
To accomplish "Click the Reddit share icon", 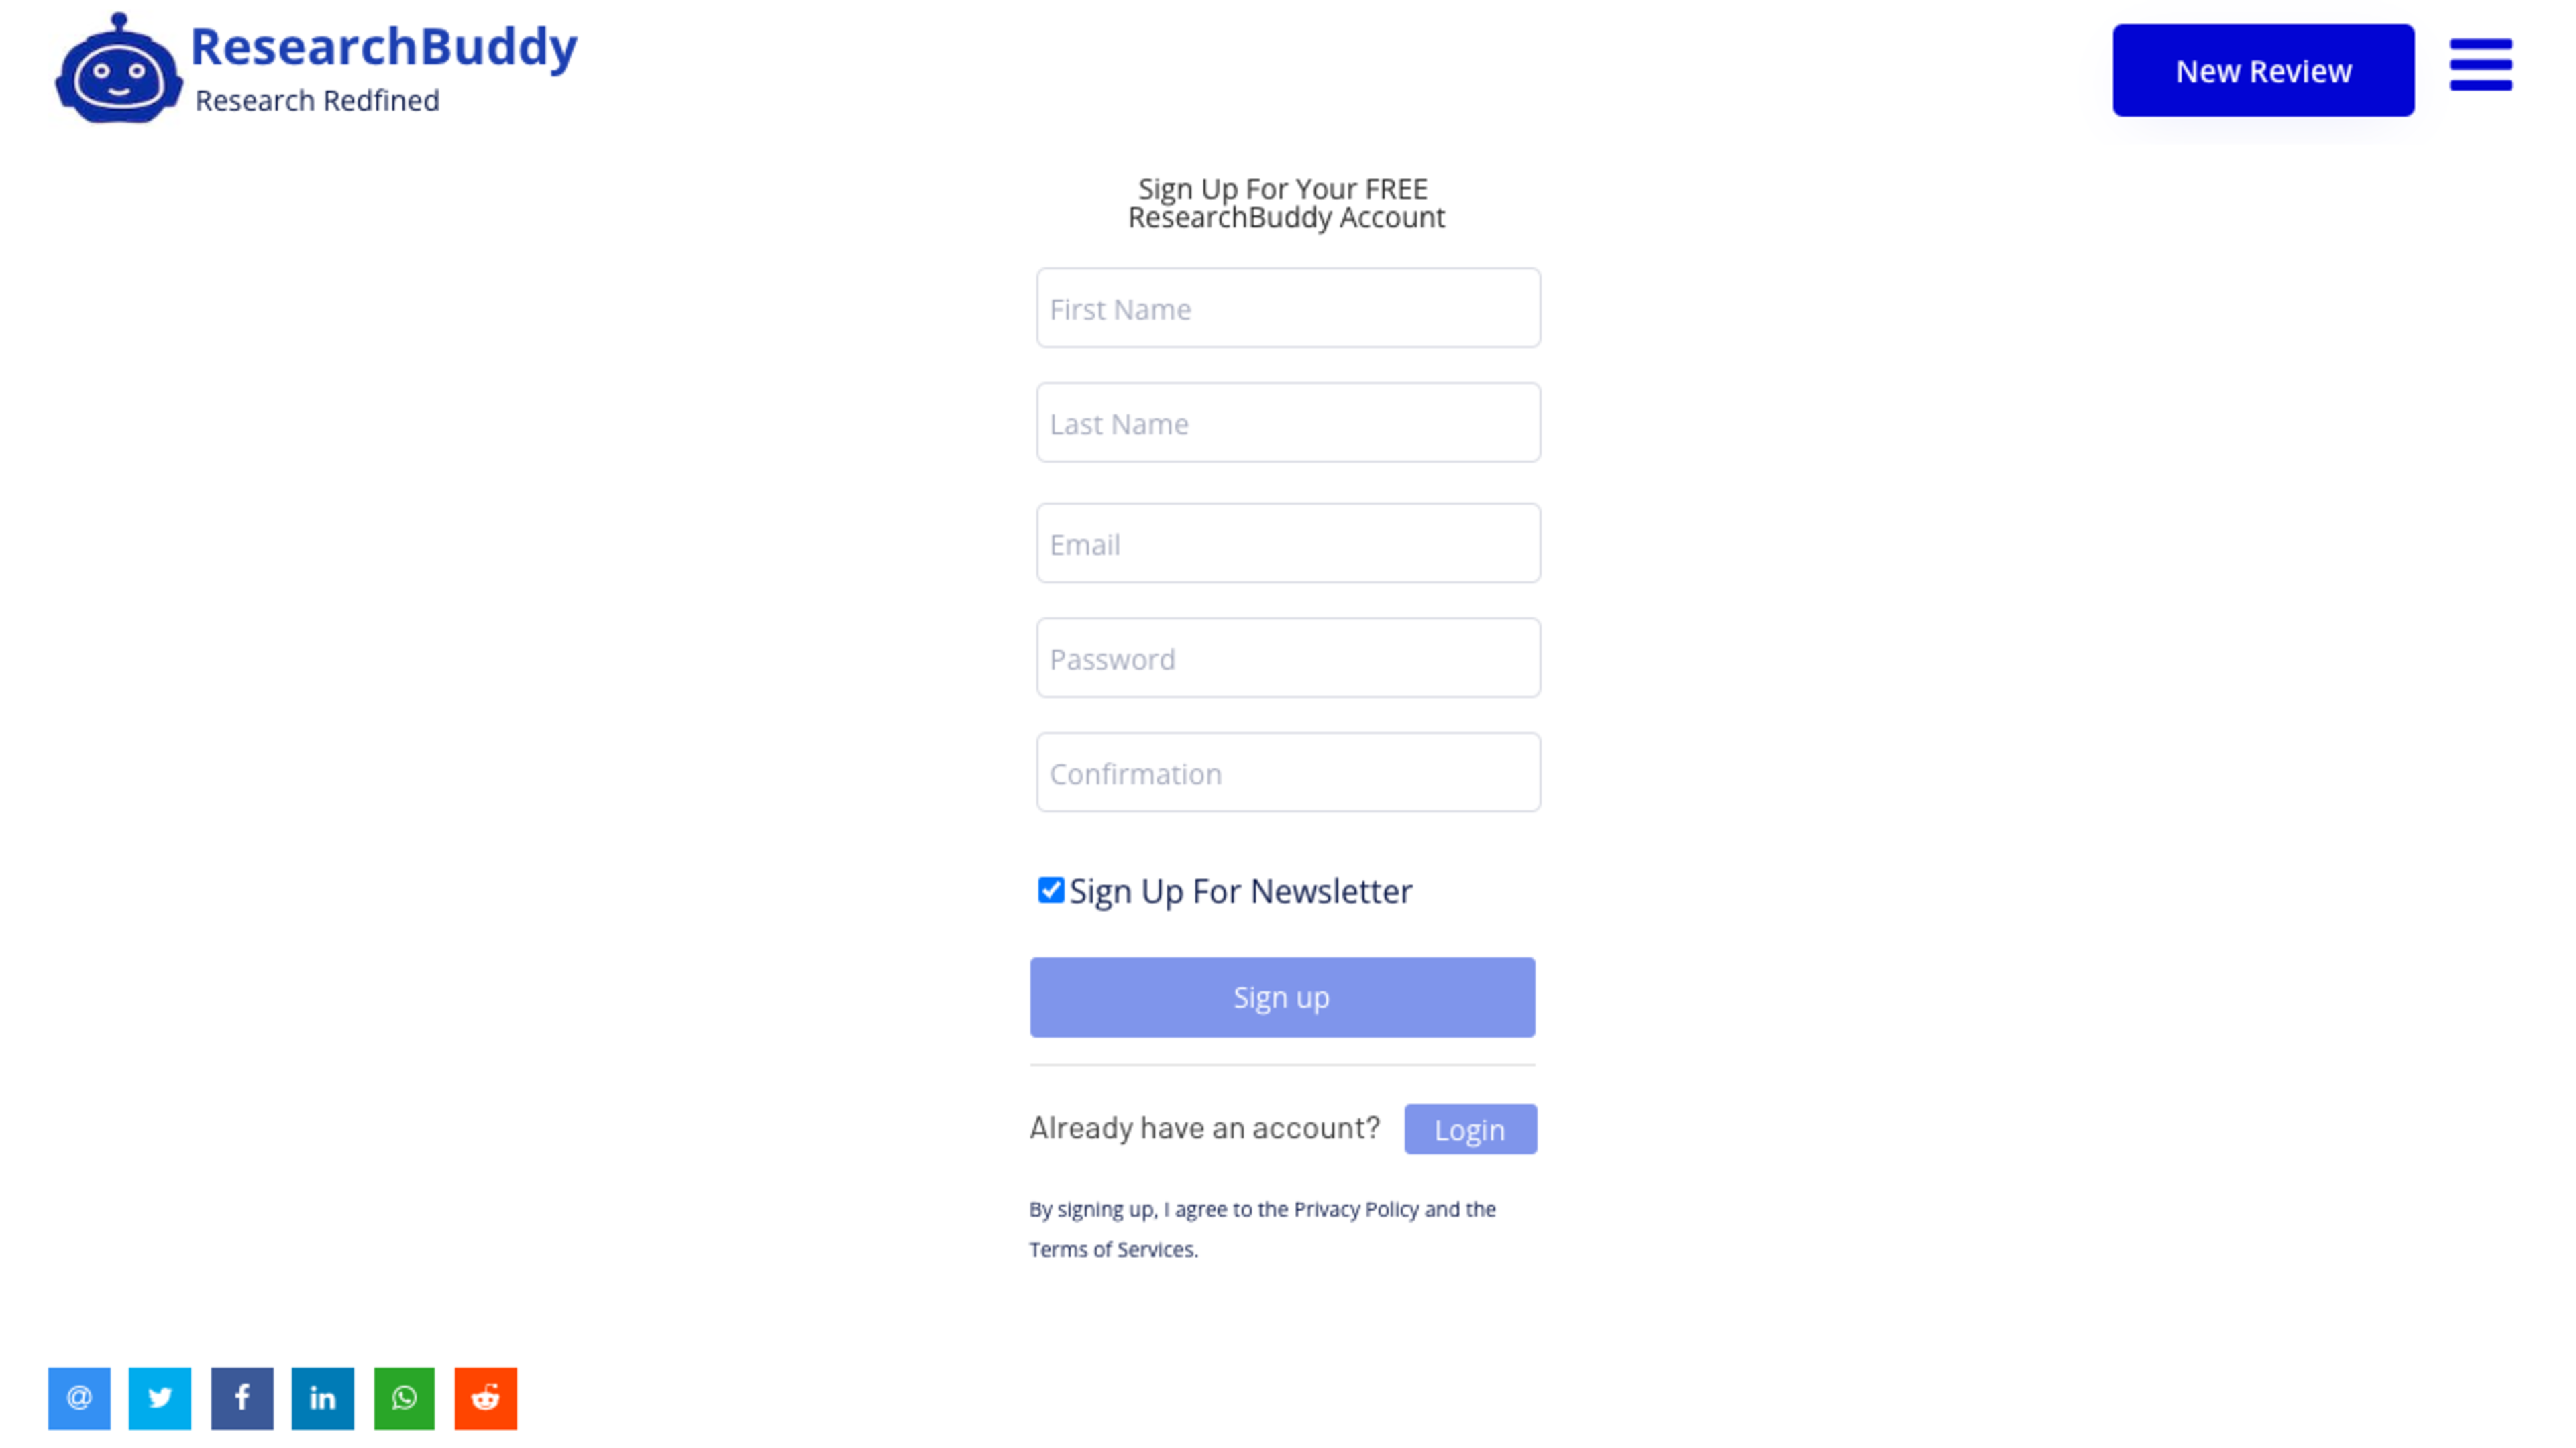I will coord(485,1397).
